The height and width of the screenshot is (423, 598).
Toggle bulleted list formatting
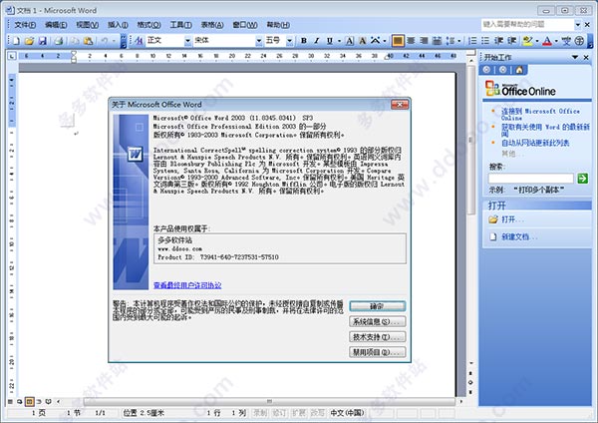click(485, 41)
